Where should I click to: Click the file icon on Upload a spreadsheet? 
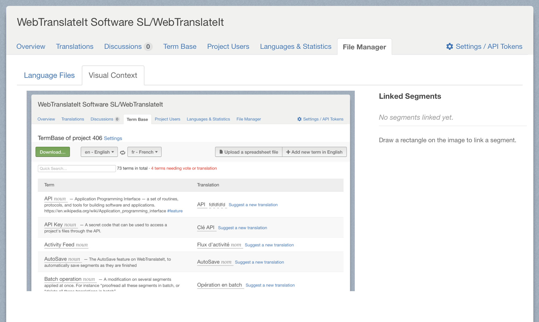(221, 152)
